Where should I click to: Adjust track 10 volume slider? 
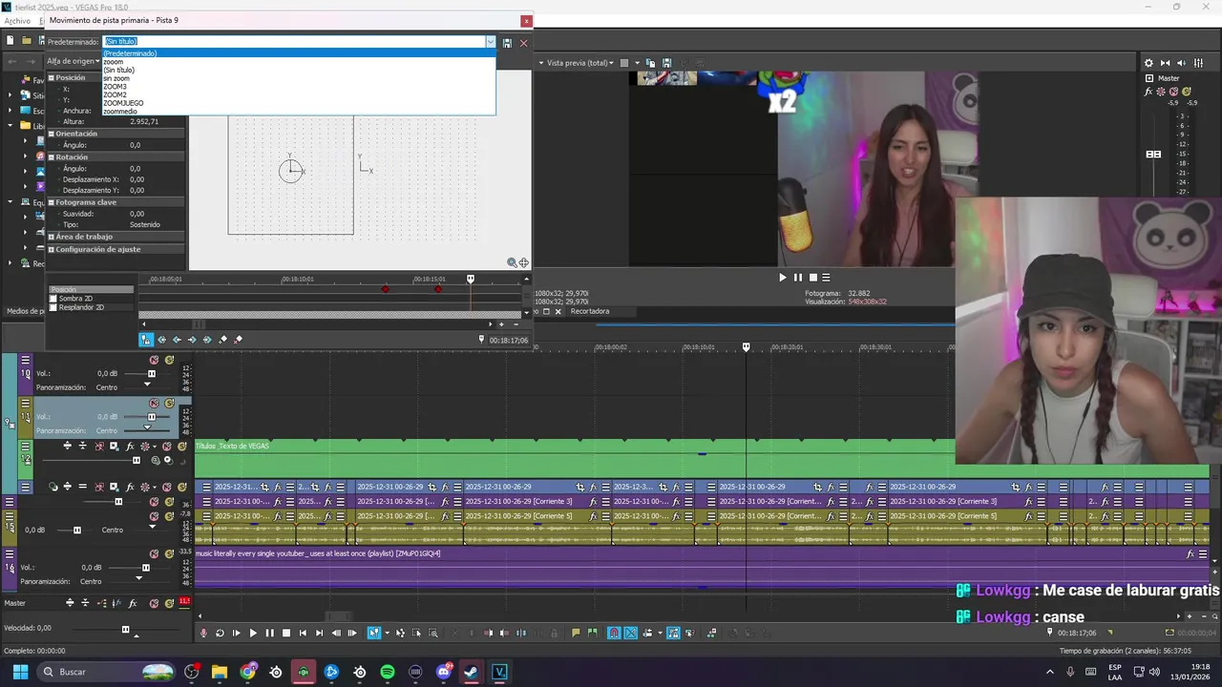pos(151,374)
